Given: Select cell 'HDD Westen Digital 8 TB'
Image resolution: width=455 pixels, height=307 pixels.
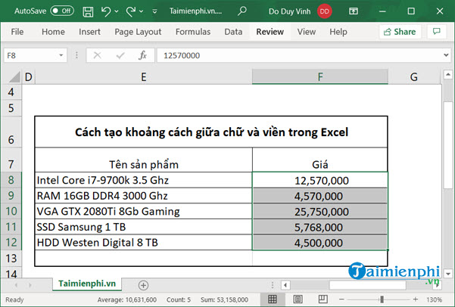Looking at the screenshot, I should [144, 243].
